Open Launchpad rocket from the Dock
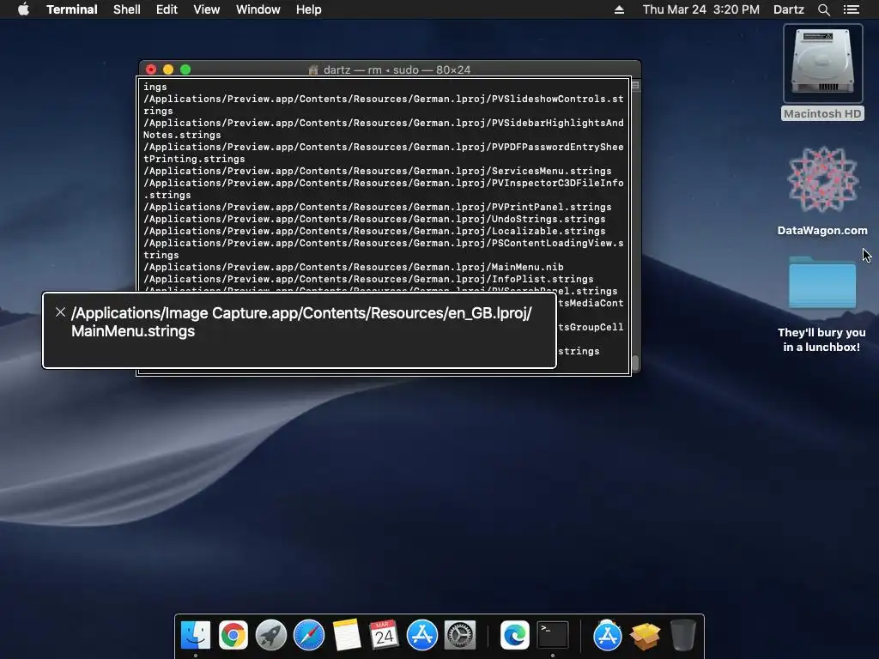This screenshot has width=879, height=659. click(270, 635)
